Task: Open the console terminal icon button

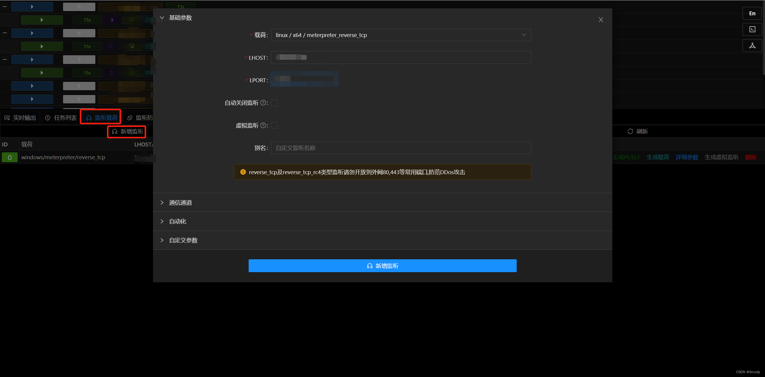Action: click(x=752, y=29)
